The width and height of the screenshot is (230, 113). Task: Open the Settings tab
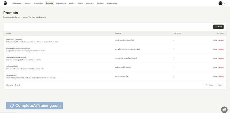100,3
